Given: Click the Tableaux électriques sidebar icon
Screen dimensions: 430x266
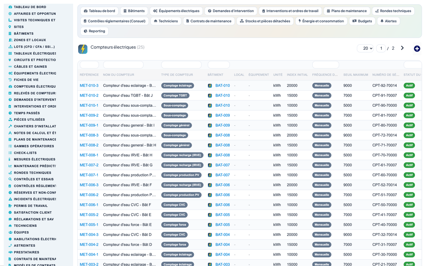Looking at the screenshot, I should coord(10,53).
